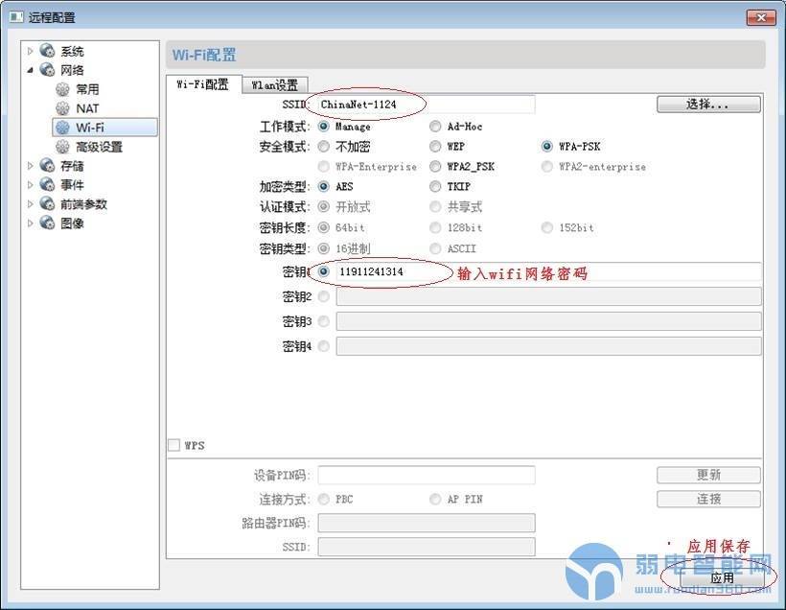786x610 pixels.
Task: Expand the 系统 tree node arrow
Action: pyautogui.click(x=31, y=51)
